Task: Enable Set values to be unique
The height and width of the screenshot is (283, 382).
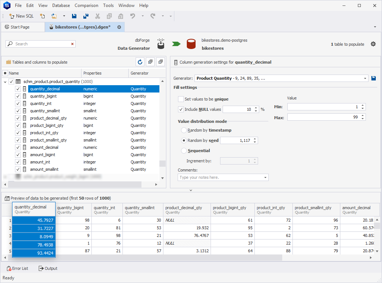Action: point(181,99)
